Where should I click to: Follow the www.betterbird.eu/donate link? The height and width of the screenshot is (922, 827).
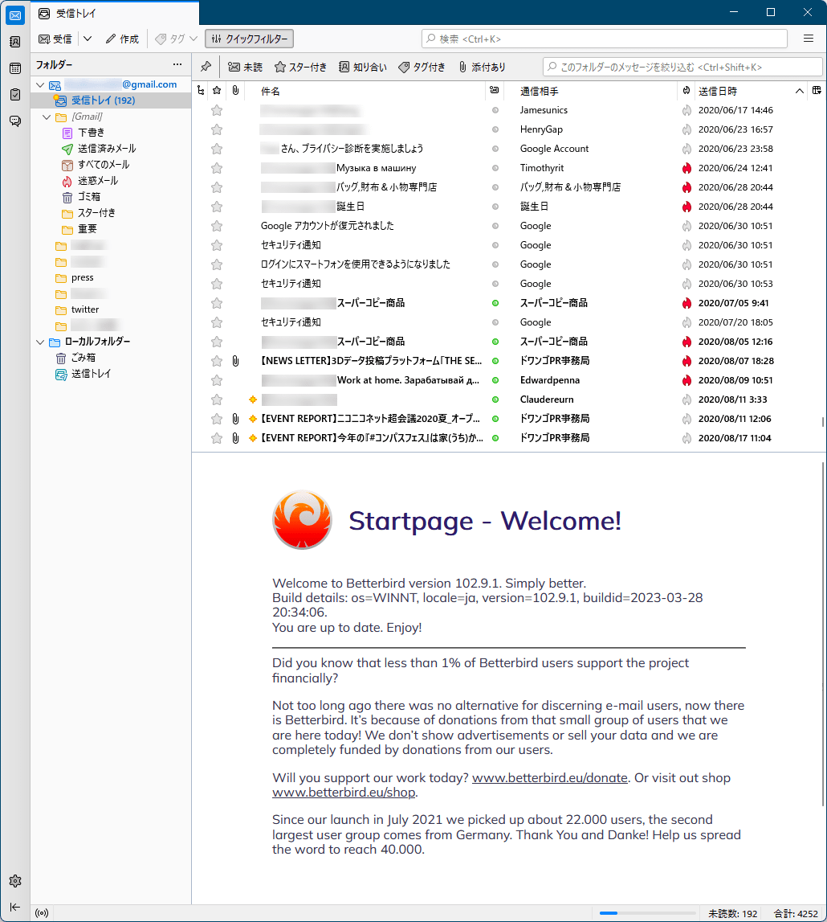[x=550, y=778]
